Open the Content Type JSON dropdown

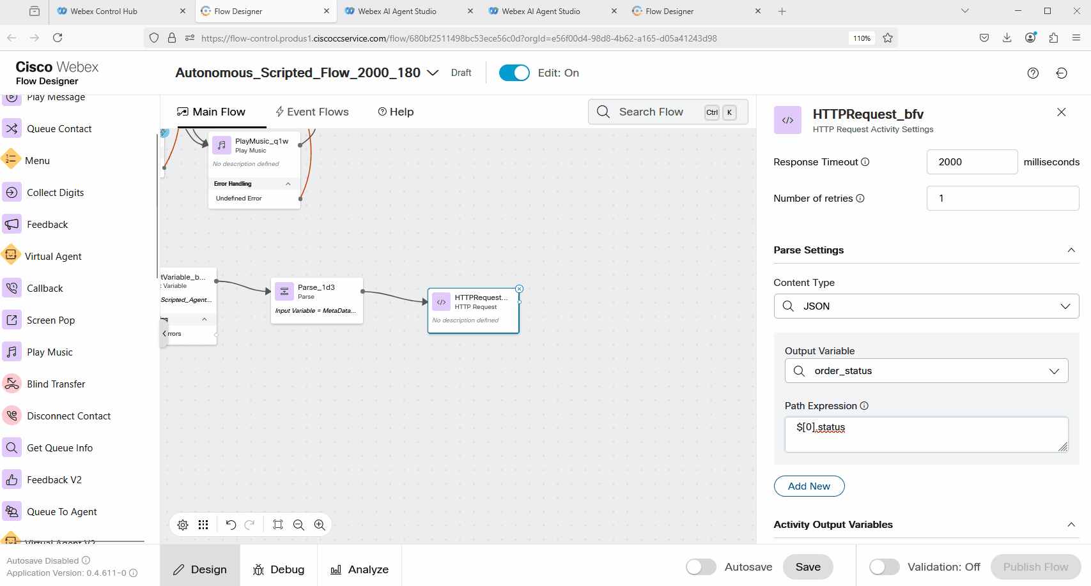click(x=926, y=306)
